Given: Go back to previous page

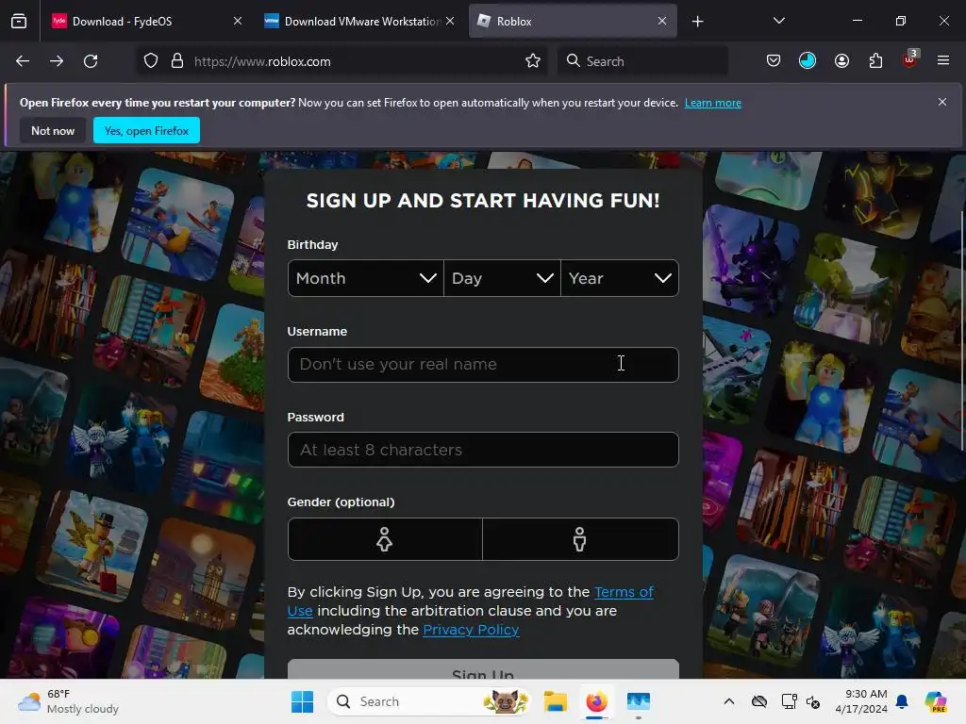Looking at the screenshot, I should point(23,61).
